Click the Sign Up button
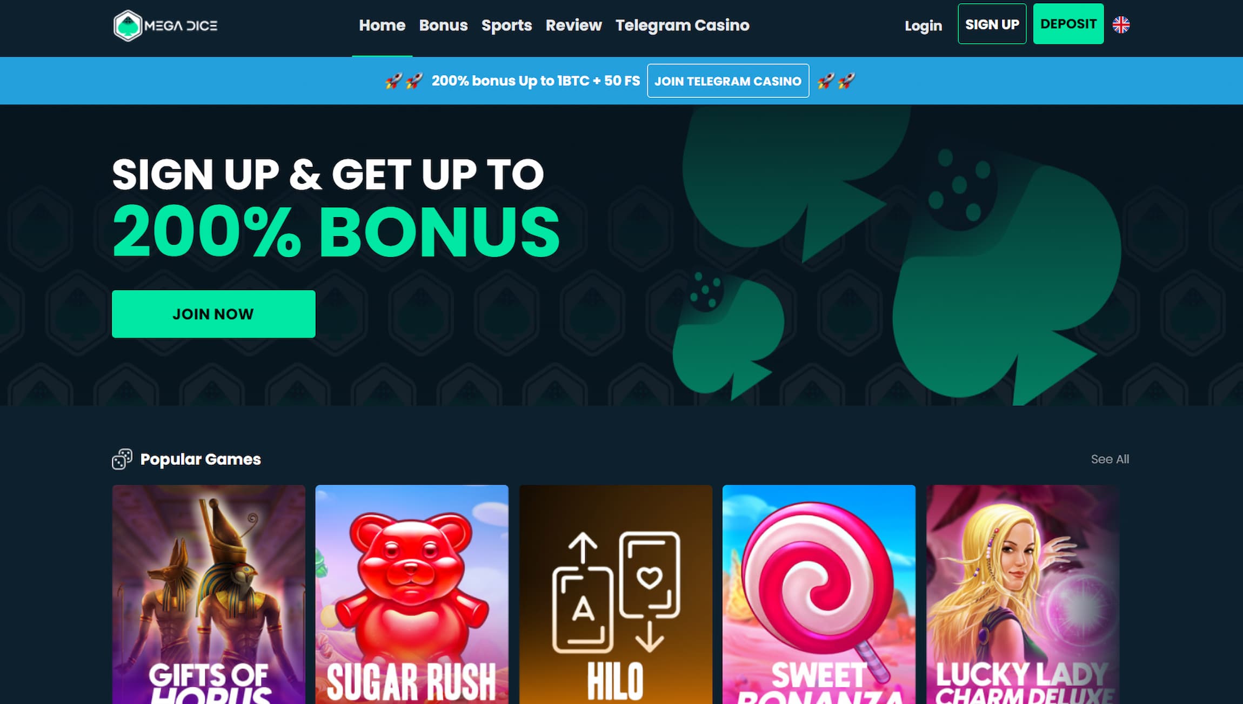Screen dimensions: 1243x704 992,24
